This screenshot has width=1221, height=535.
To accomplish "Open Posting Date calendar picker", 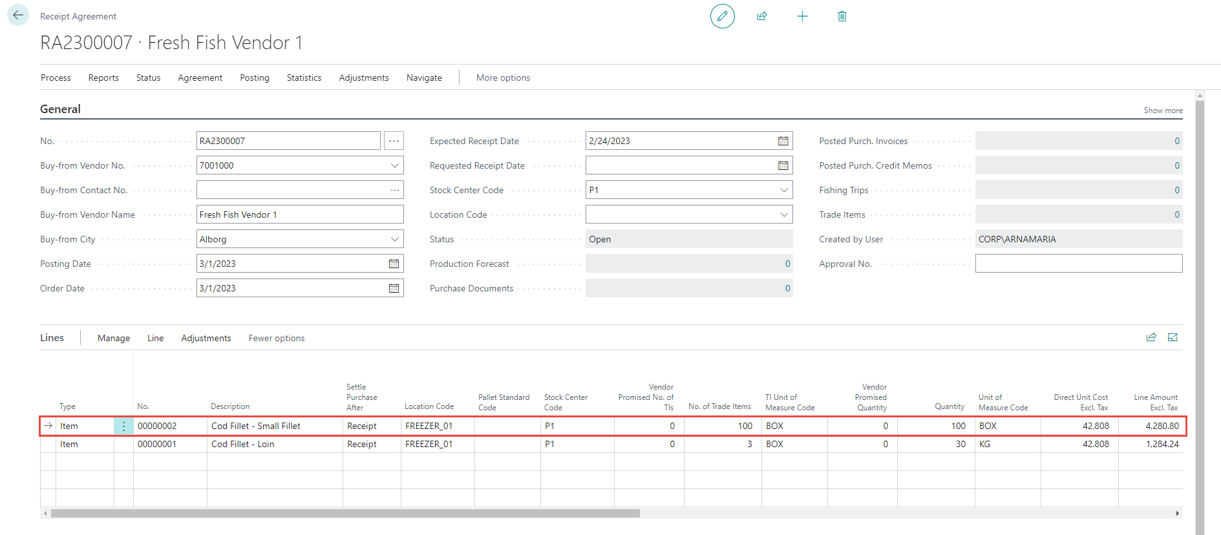I will (x=394, y=264).
